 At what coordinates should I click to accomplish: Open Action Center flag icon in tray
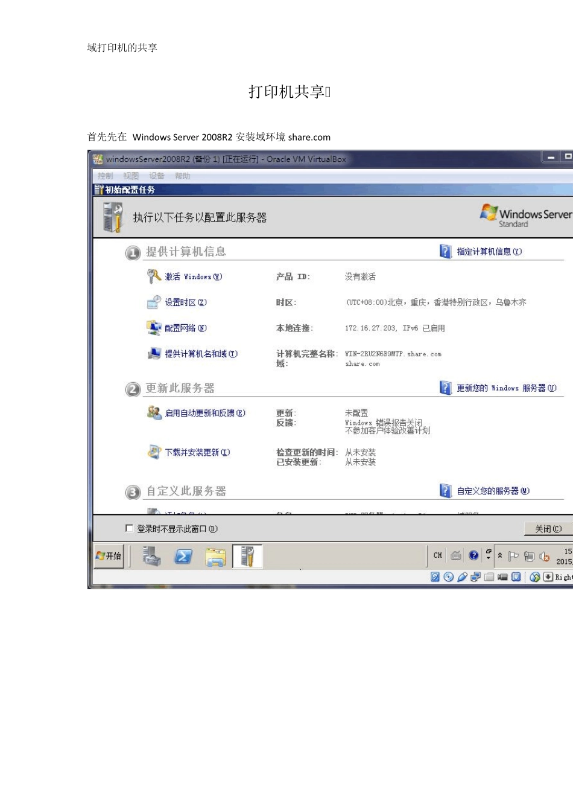pyautogui.click(x=513, y=556)
